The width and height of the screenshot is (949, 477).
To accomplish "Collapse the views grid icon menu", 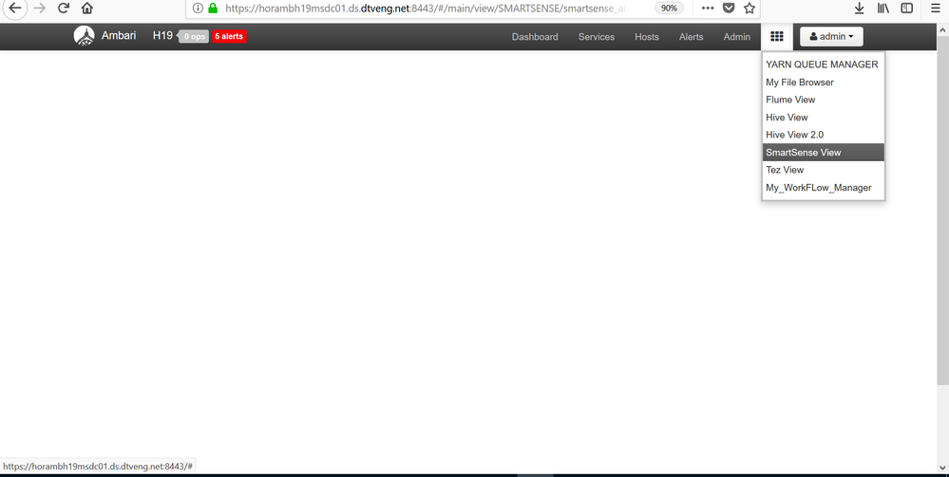I will (776, 37).
